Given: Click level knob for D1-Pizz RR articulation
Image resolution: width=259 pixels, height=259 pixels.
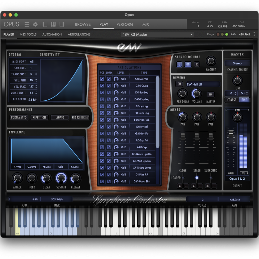Looking at the screenshot, I should click(116, 175).
